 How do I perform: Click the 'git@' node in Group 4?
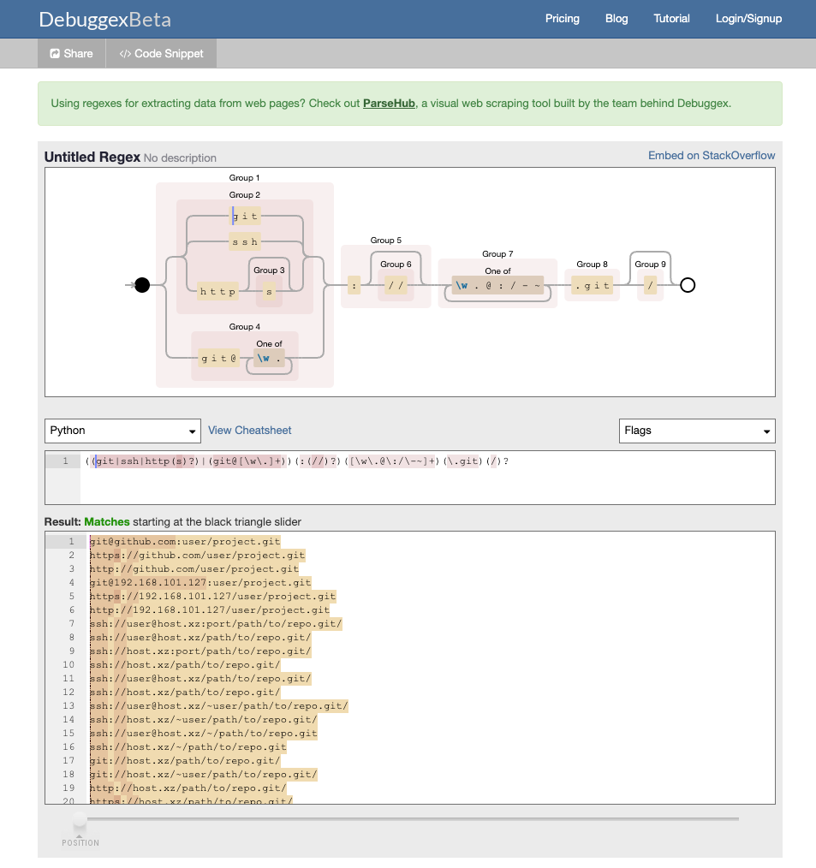(x=218, y=358)
